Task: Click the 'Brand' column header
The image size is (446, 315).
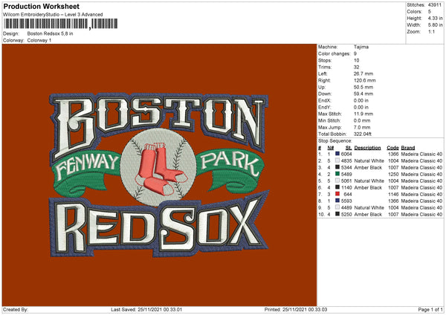Action: [x=408, y=148]
